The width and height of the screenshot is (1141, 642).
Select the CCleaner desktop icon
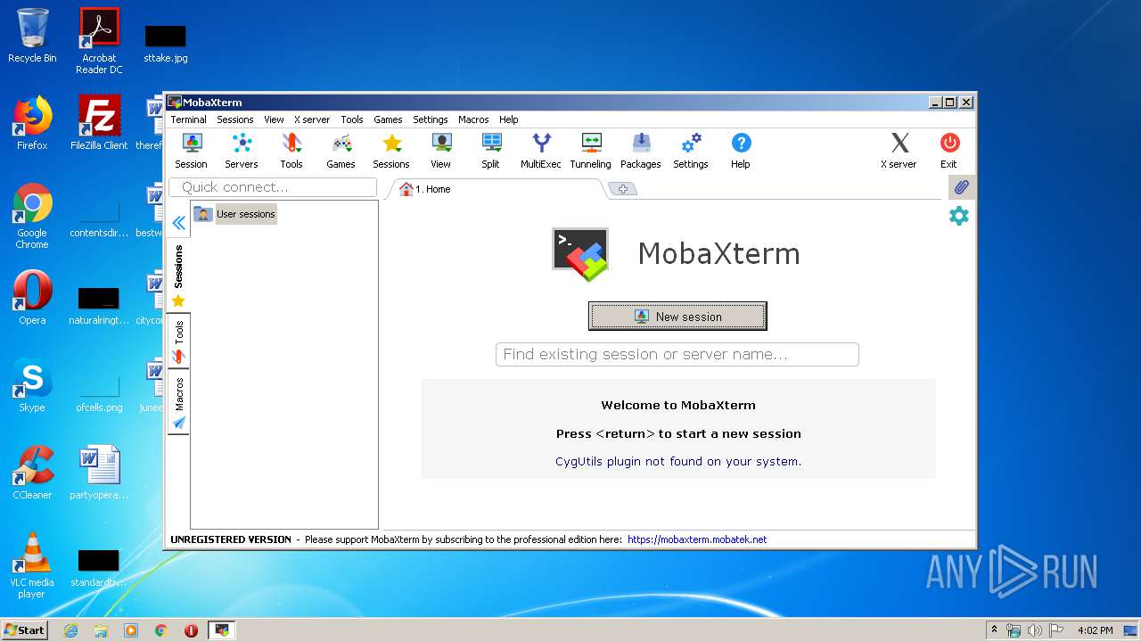(x=32, y=473)
